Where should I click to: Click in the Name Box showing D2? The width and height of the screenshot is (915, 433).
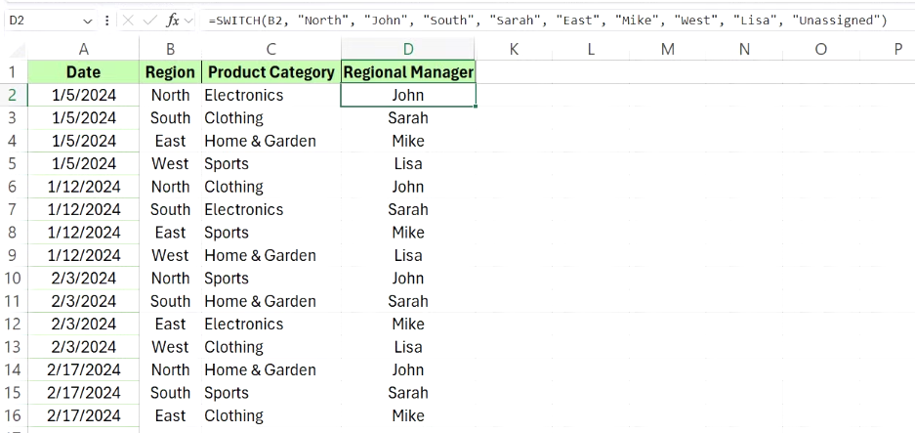(x=44, y=22)
